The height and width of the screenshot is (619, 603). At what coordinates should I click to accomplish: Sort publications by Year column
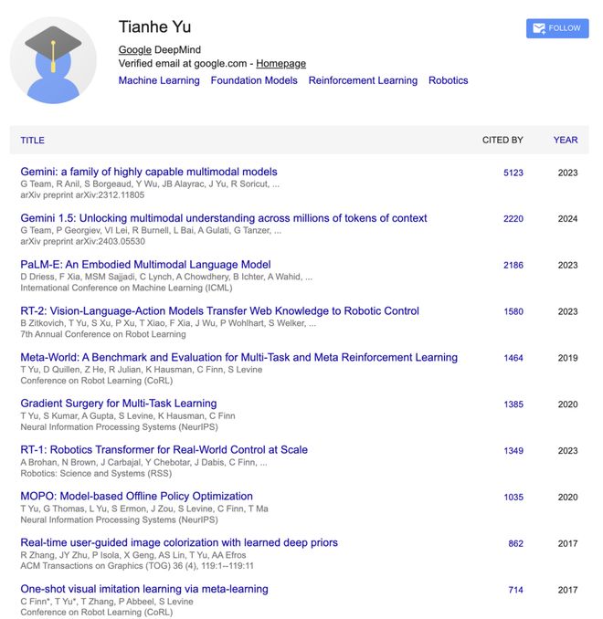click(566, 140)
